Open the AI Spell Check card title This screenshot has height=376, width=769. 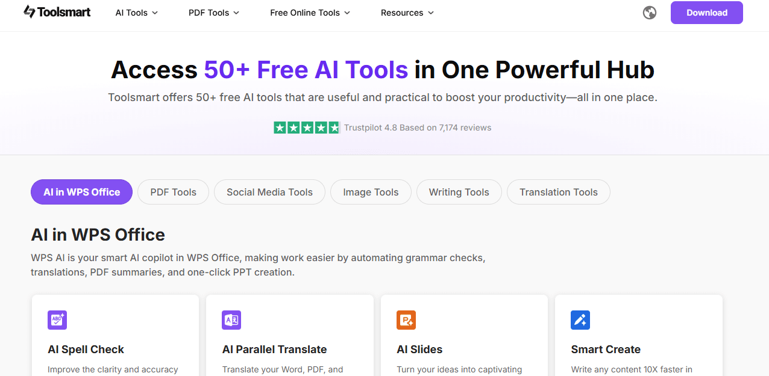86,350
